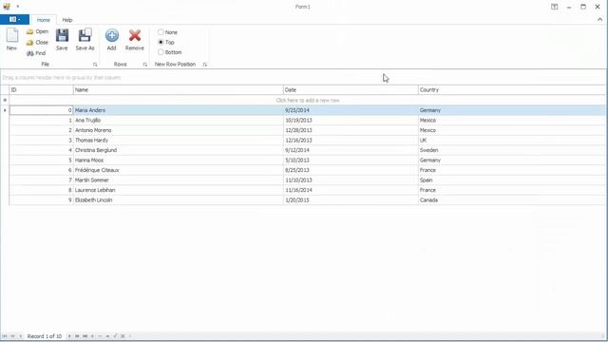Sort by the Country column header

tap(512, 89)
